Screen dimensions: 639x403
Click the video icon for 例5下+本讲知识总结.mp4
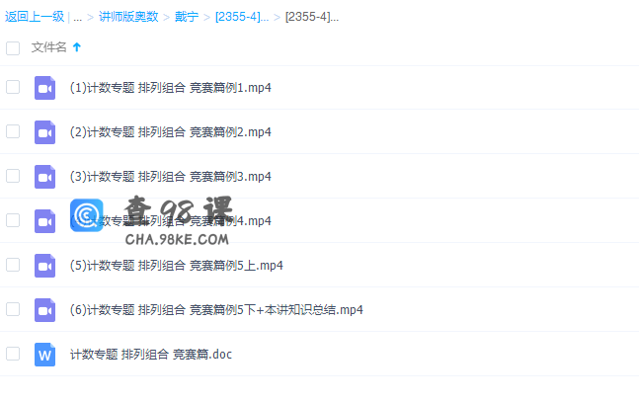pos(44,310)
